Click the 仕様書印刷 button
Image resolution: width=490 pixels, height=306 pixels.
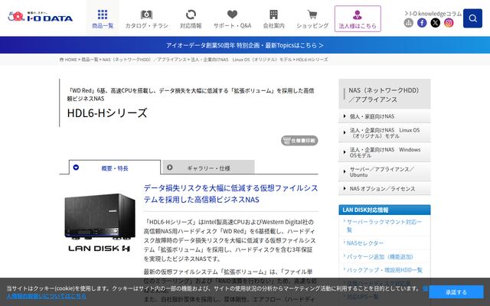299,141
